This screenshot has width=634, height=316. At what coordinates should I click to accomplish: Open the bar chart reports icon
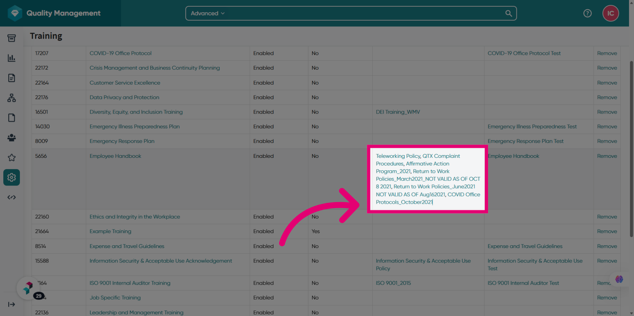pyautogui.click(x=12, y=58)
